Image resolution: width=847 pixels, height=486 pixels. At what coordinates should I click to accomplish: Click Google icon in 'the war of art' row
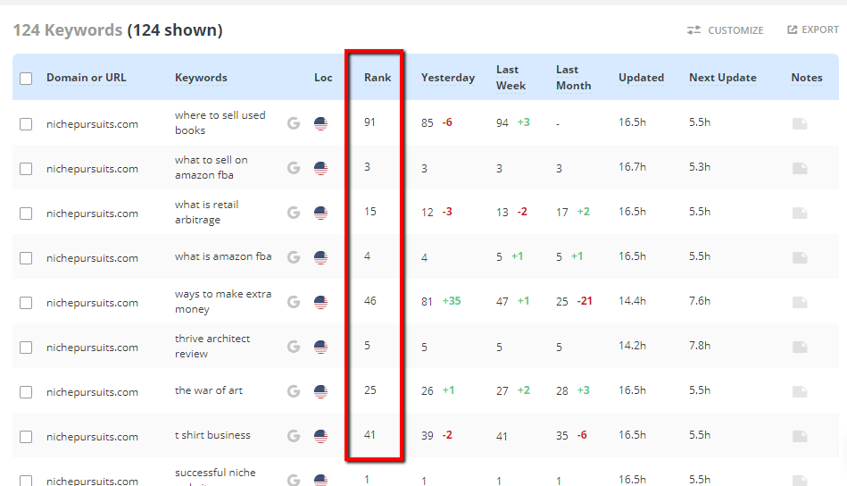coord(294,390)
